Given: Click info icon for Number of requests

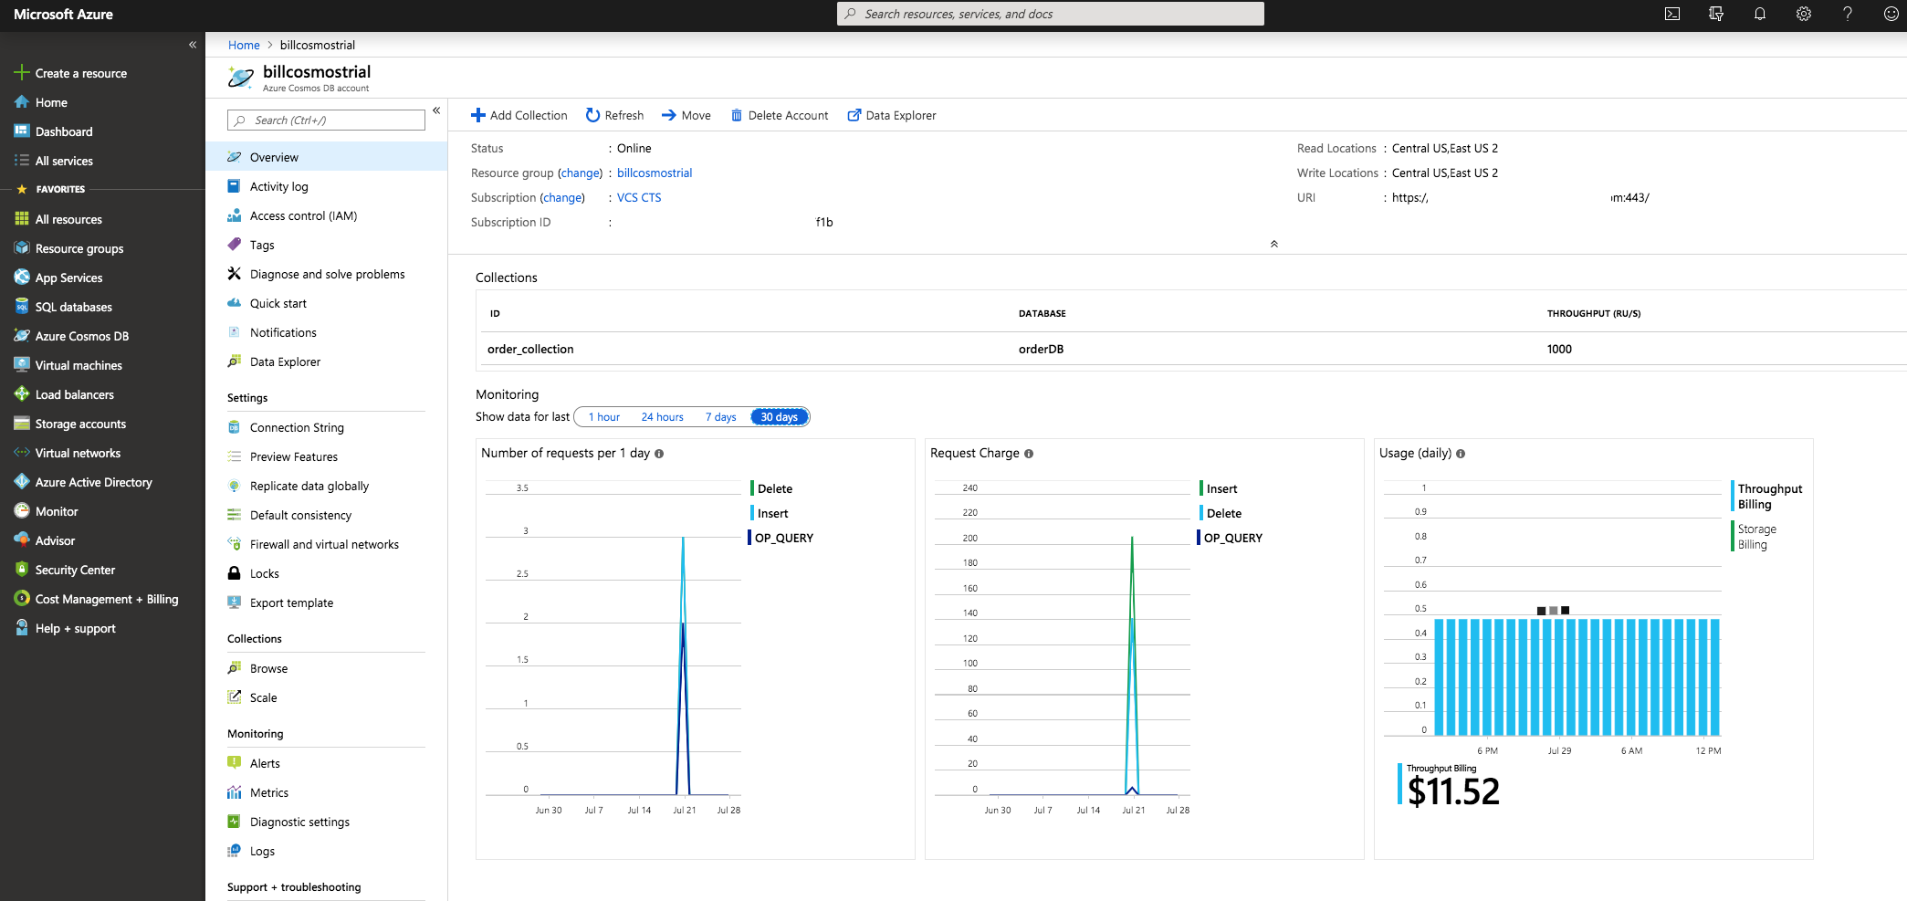Looking at the screenshot, I should coord(659,454).
